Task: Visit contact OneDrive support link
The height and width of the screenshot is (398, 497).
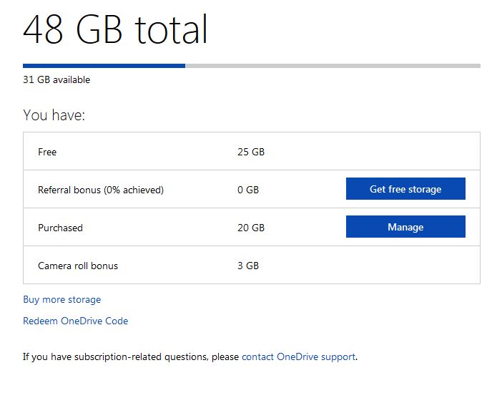Action: tap(298, 356)
